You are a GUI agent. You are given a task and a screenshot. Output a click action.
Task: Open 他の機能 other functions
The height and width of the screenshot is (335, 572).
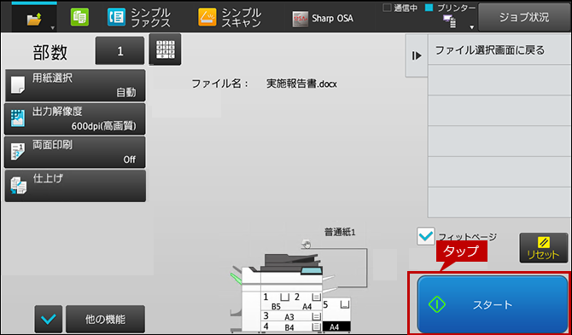[105, 320]
